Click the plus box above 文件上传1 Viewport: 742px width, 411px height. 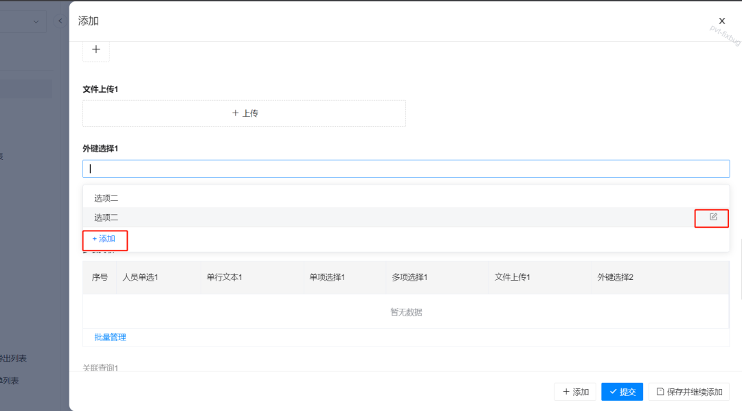click(96, 49)
